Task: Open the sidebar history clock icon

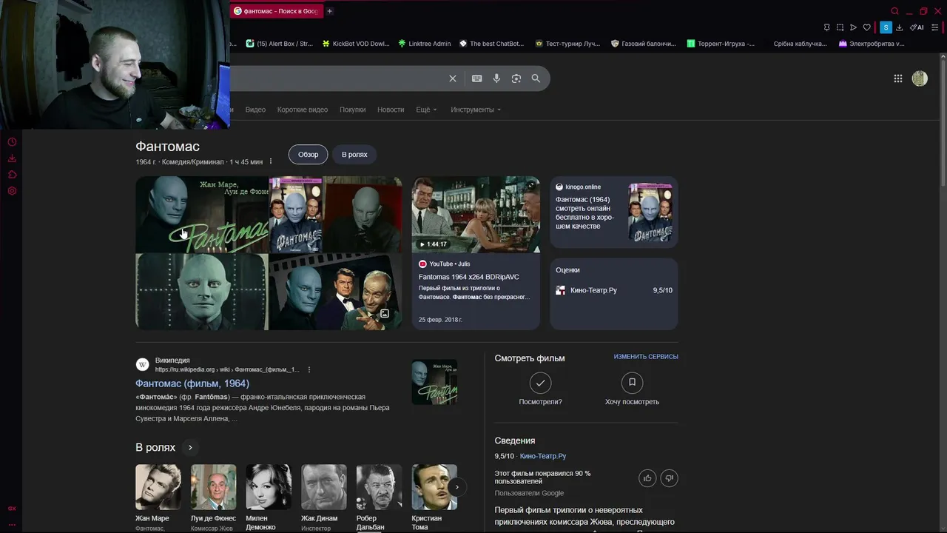Action: coord(12,142)
